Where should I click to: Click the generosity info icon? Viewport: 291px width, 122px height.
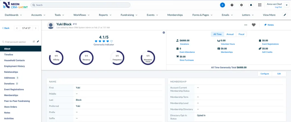point(164,32)
